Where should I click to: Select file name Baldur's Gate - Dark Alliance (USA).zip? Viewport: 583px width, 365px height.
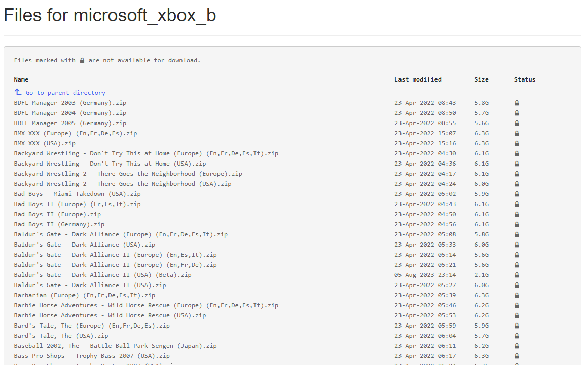pos(85,245)
